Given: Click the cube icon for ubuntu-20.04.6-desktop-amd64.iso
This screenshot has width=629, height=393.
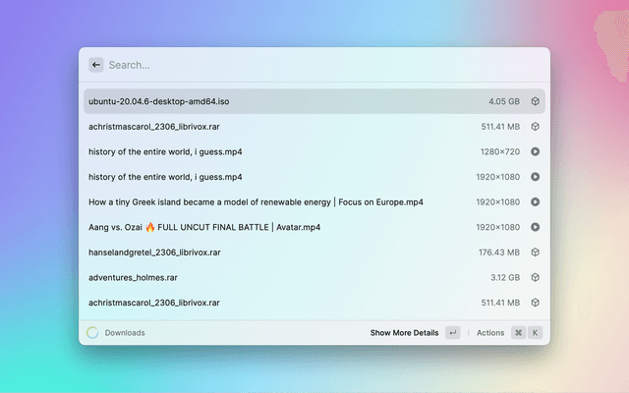Looking at the screenshot, I should pos(535,101).
